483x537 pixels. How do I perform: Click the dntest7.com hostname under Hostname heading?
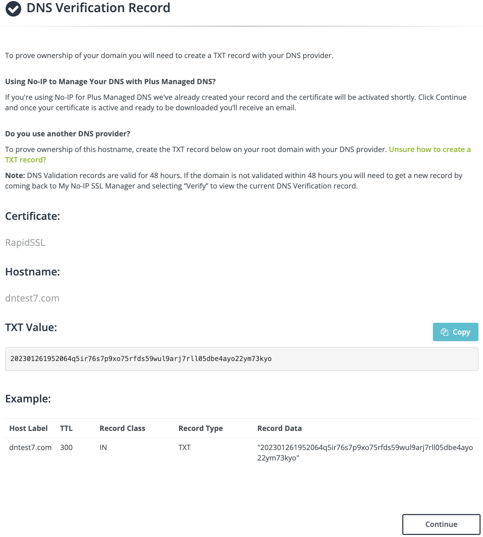click(32, 298)
